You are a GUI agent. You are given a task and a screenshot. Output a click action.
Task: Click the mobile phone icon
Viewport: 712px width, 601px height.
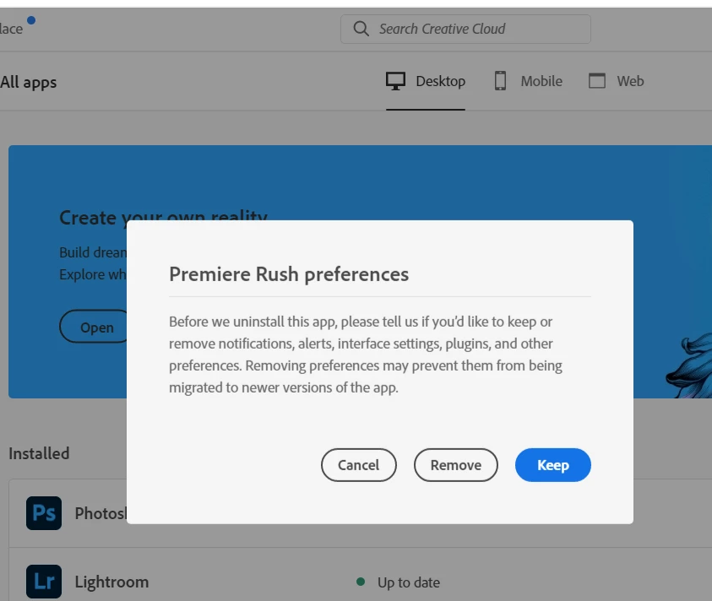click(x=500, y=81)
